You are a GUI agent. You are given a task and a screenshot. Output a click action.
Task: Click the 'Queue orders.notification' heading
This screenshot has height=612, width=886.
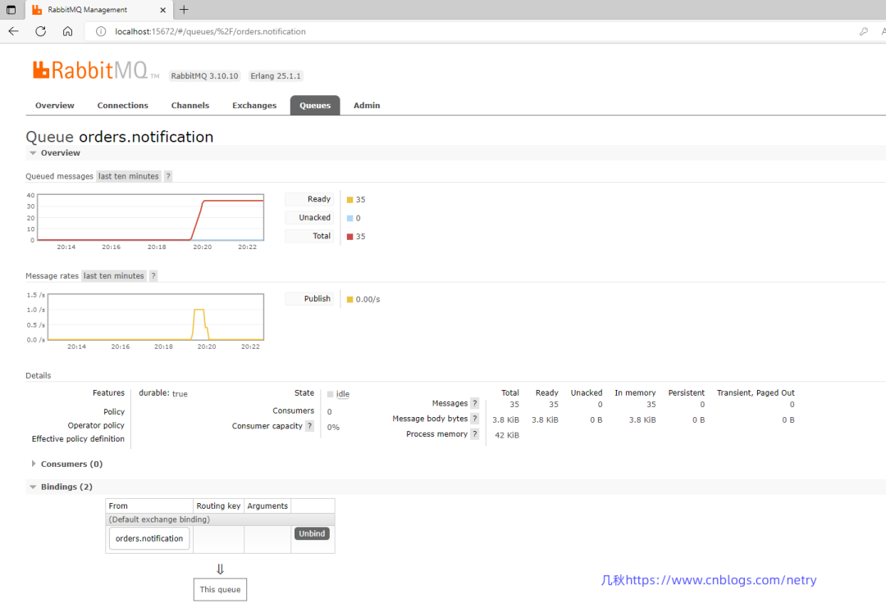(120, 137)
